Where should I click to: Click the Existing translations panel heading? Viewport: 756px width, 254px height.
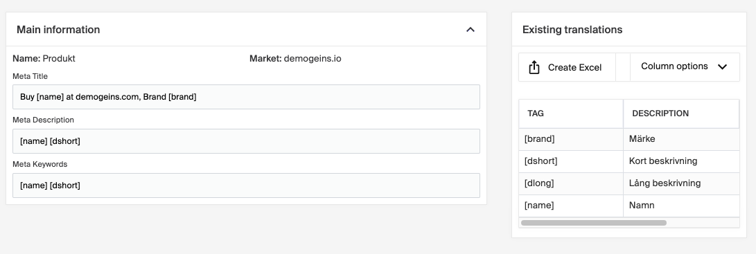click(572, 30)
